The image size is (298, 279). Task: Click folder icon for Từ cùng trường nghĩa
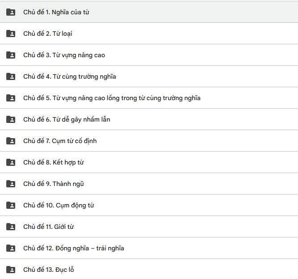pos(11,76)
